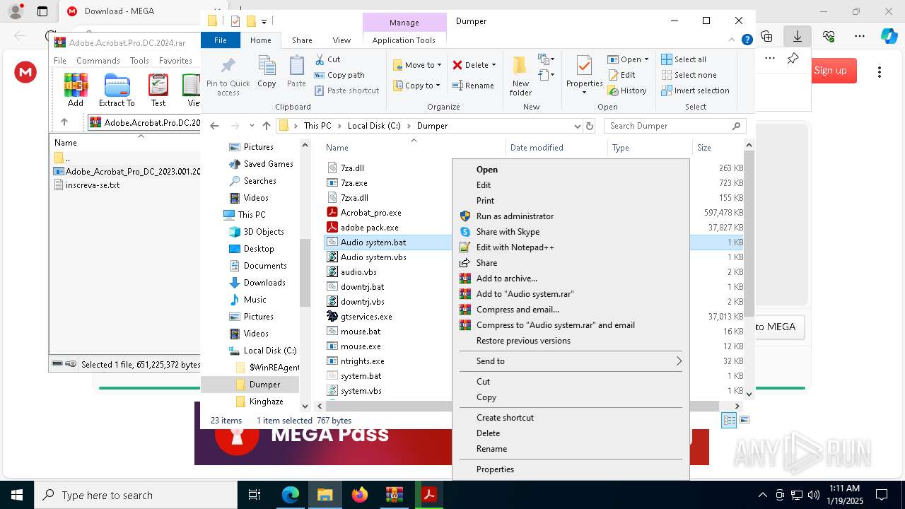905x509 pixels.
Task: Open the Copy to dropdown
Action: click(x=416, y=86)
